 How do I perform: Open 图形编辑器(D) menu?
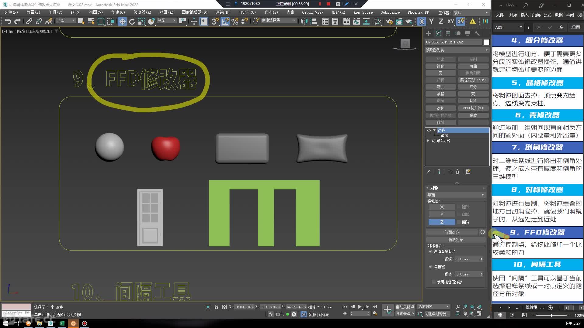pos(194,12)
